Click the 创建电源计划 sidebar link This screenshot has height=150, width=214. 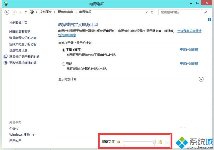[x=18, y=50]
